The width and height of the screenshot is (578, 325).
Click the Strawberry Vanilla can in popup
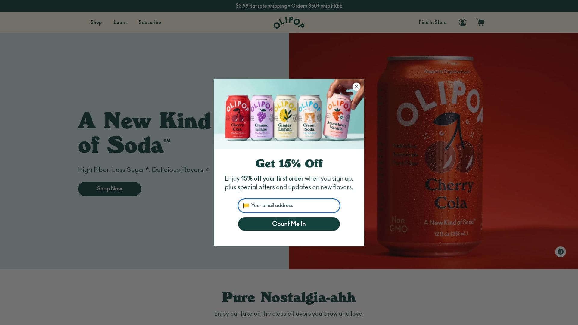[x=337, y=117]
